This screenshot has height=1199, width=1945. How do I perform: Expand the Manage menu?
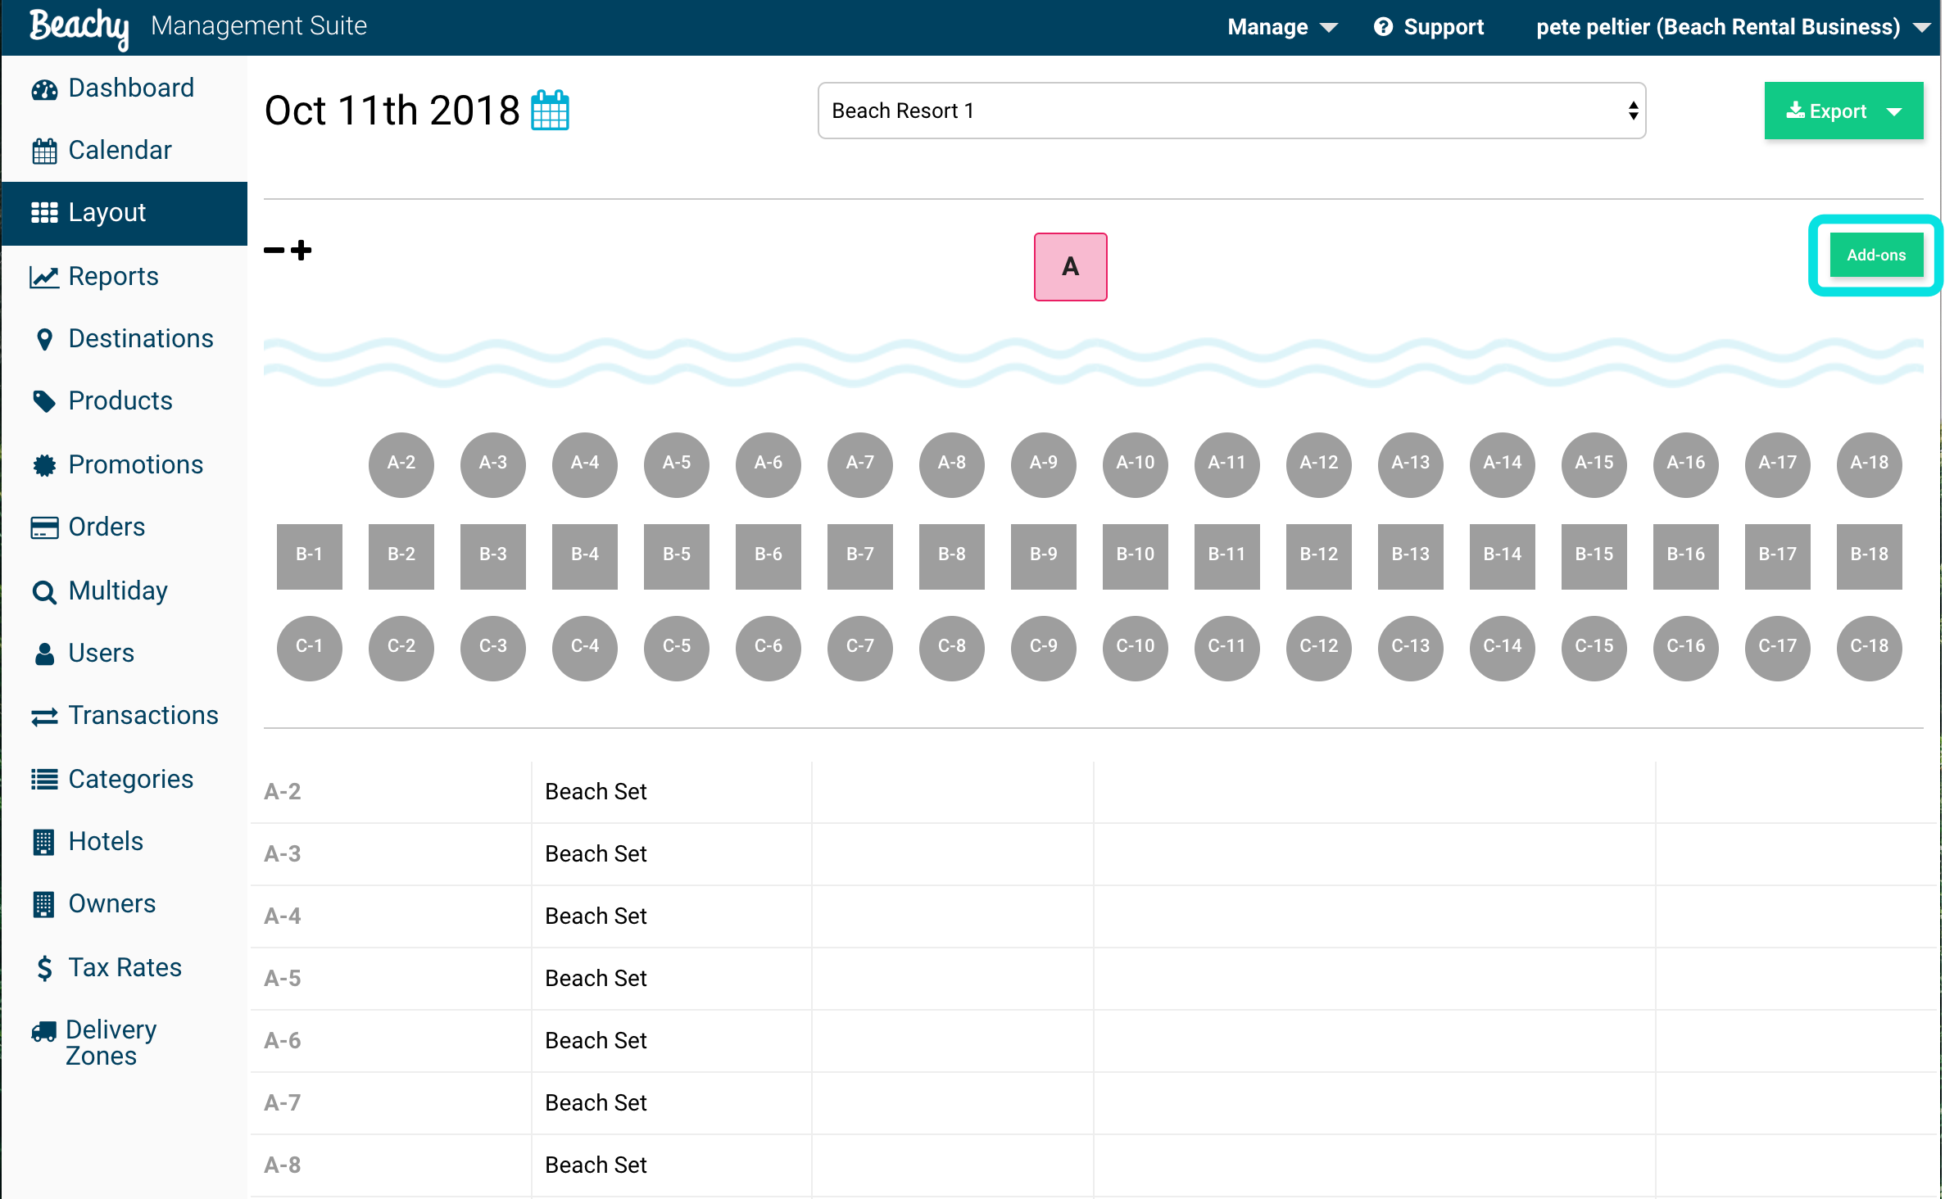tap(1282, 27)
